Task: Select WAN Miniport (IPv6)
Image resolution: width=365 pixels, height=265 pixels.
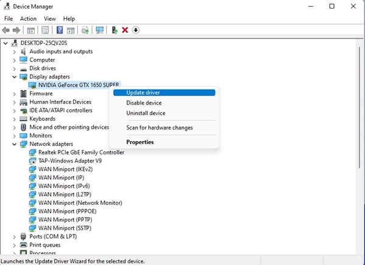Action: point(64,186)
